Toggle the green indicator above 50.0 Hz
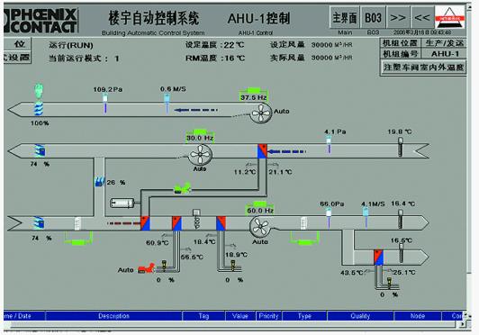Viewport: 479px width, 335px height. pos(260,204)
